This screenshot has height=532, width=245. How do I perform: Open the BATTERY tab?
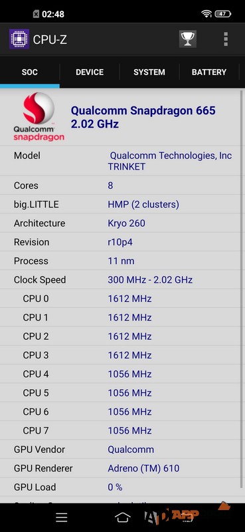pyautogui.click(x=209, y=72)
